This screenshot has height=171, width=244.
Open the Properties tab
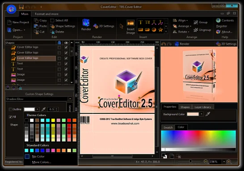[x=170, y=107]
